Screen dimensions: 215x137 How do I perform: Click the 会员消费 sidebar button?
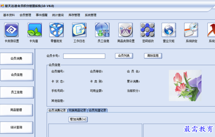[16, 59]
